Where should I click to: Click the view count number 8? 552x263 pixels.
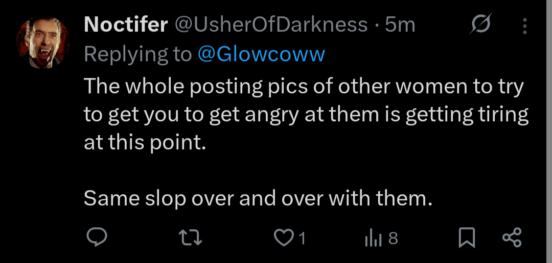tap(393, 238)
